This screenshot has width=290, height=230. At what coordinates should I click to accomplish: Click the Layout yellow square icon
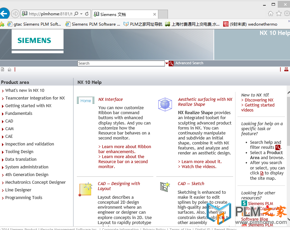(x=86, y=189)
